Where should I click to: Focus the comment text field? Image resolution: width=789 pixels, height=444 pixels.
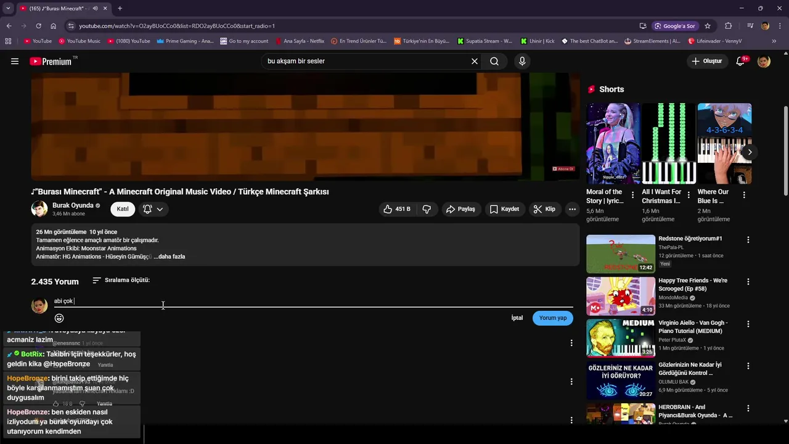(313, 301)
